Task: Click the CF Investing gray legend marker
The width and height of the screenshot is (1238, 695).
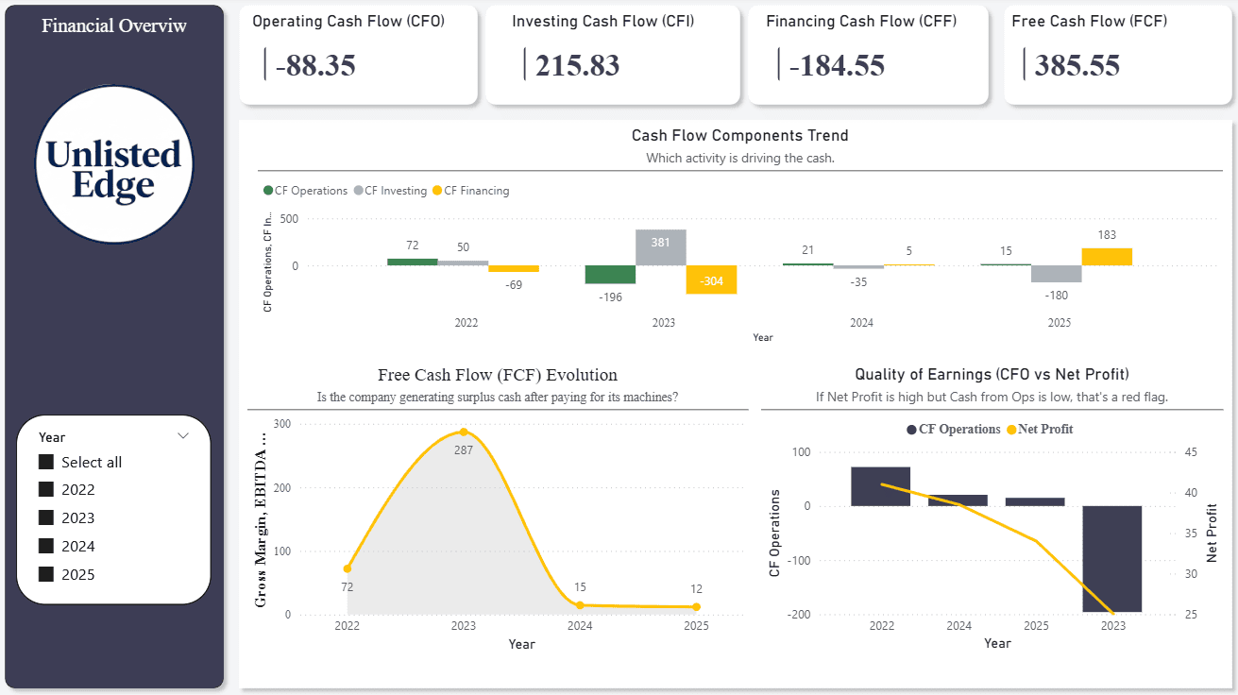Action: pyautogui.click(x=359, y=191)
